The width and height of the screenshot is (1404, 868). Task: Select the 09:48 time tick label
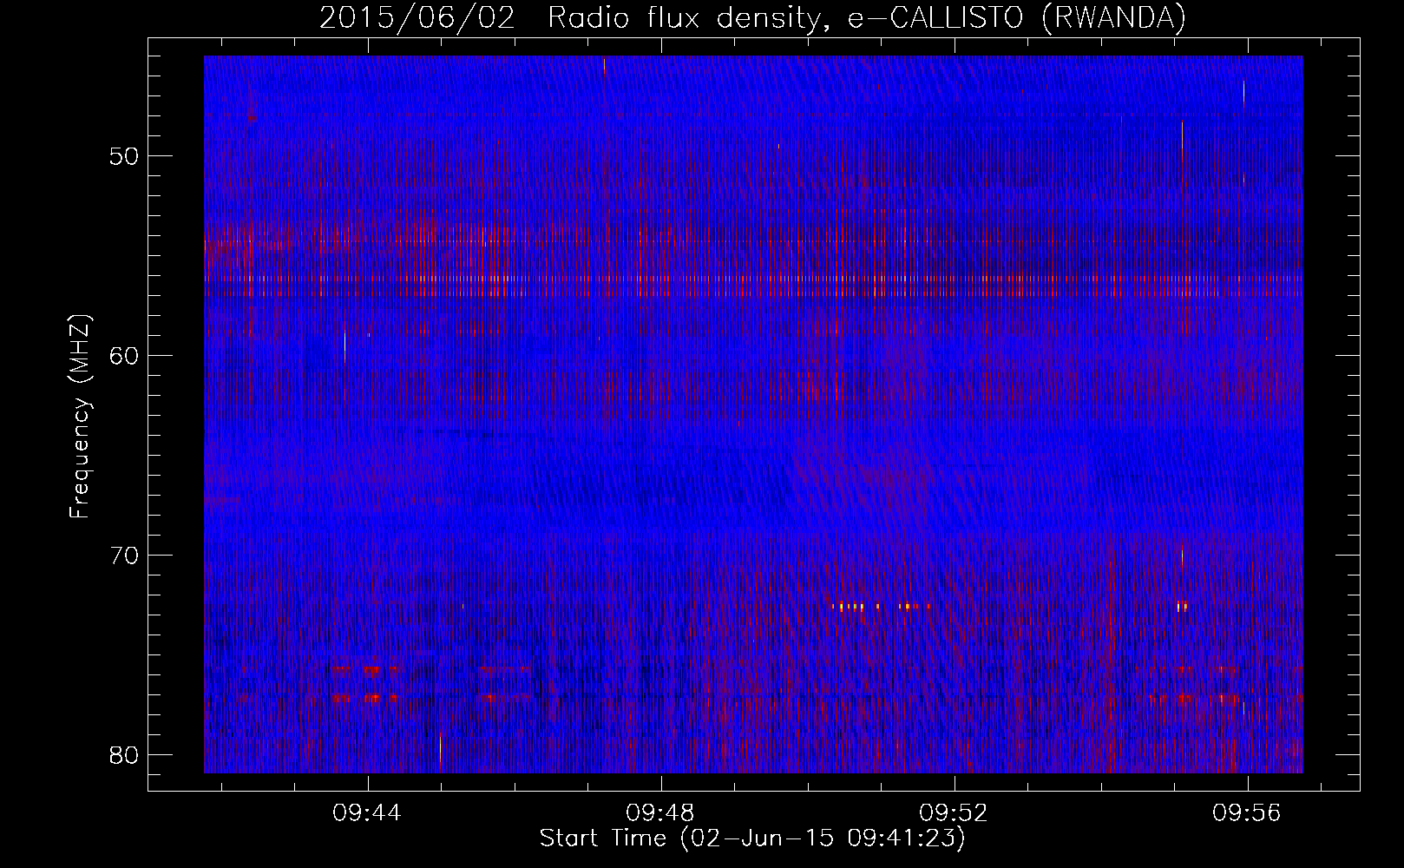[x=661, y=812]
